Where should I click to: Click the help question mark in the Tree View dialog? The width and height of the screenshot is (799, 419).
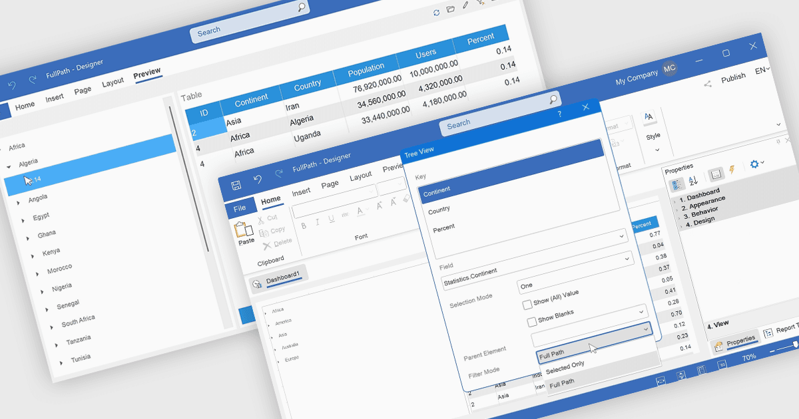pos(559,114)
